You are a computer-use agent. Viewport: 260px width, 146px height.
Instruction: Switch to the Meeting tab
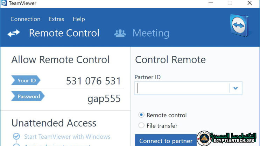(151, 33)
